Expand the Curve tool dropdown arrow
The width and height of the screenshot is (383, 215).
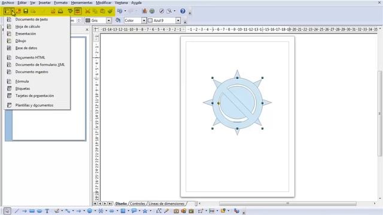click(62, 211)
